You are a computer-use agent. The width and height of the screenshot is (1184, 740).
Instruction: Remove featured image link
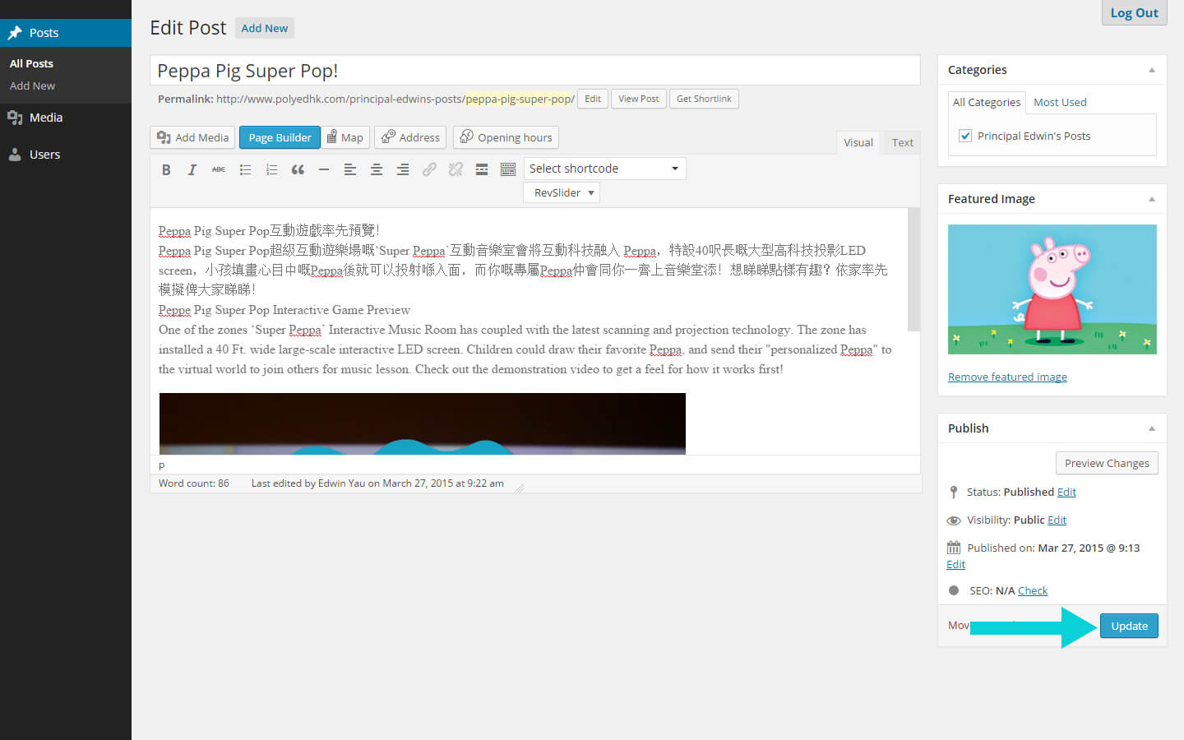pos(1007,377)
